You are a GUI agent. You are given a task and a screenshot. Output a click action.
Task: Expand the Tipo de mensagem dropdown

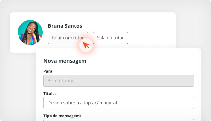[x=119, y=120]
